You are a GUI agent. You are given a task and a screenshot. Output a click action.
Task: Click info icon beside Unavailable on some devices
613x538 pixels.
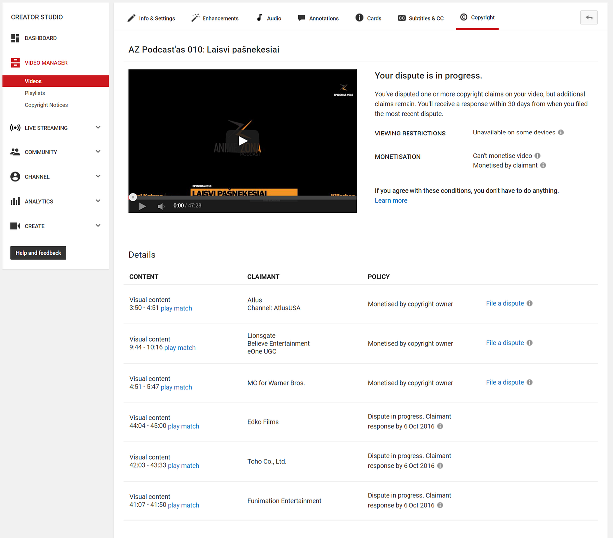(561, 133)
